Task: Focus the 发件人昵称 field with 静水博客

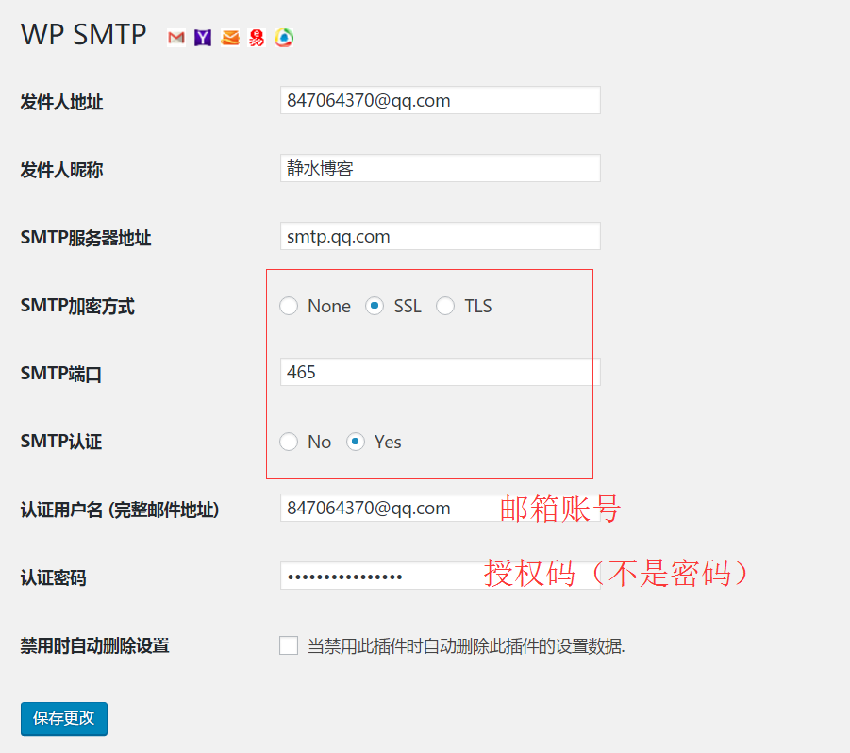Action: tap(441, 168)
